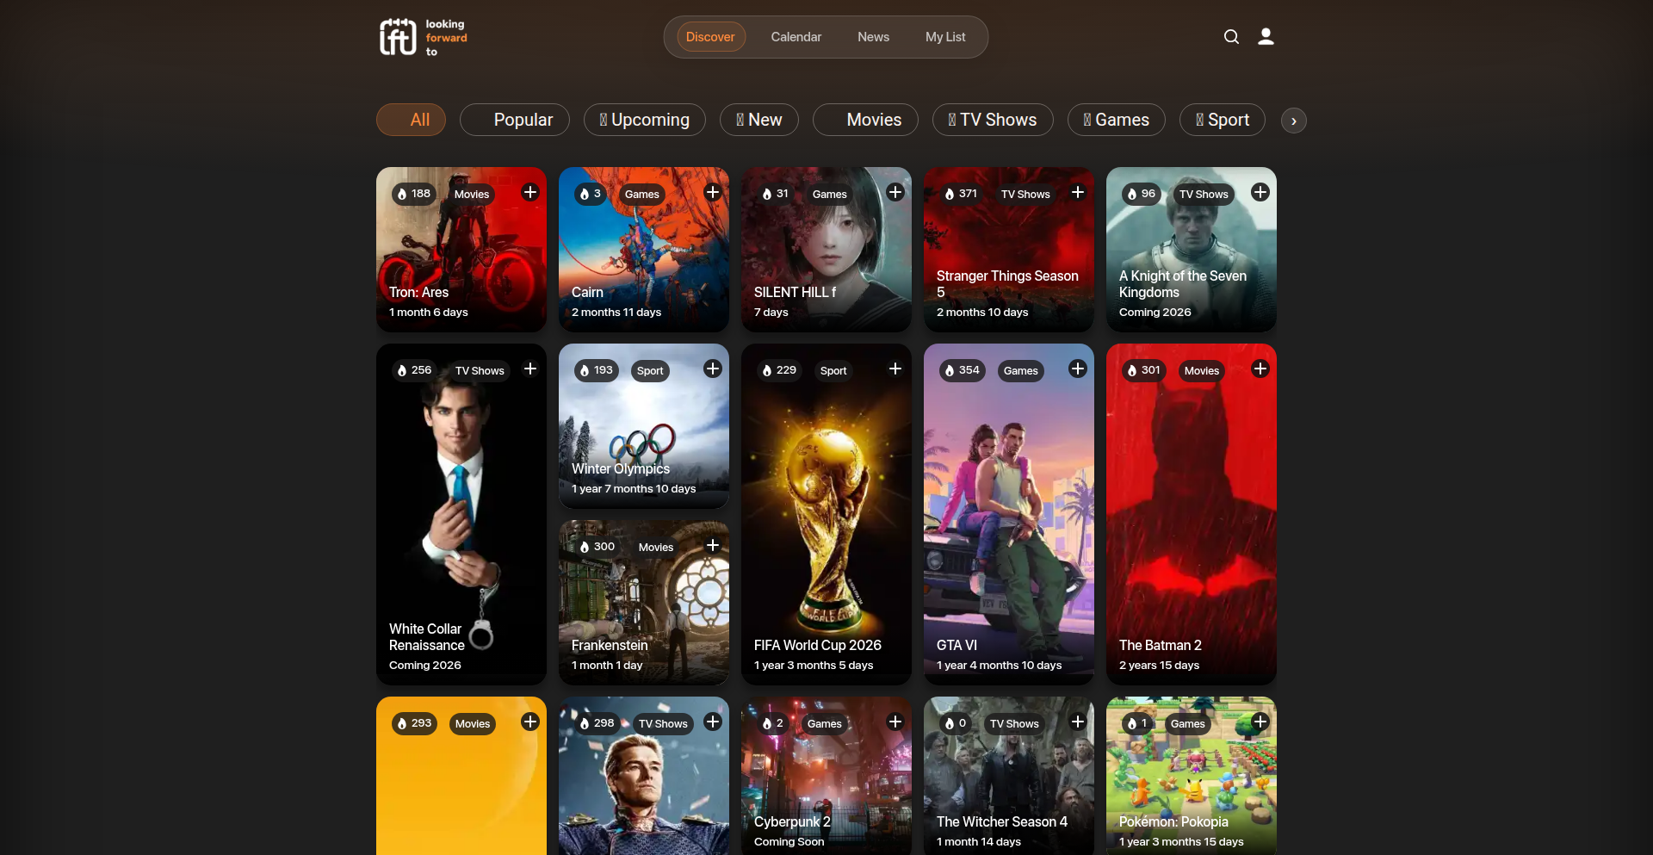
Task: Click '2 months 11 days' countdown on Cairn
Action: 616,313
